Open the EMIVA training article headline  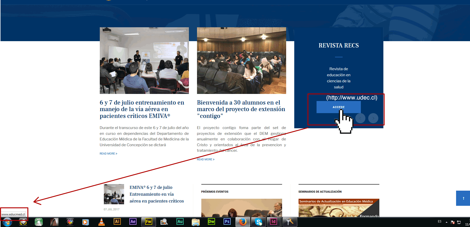coord(142,109)
